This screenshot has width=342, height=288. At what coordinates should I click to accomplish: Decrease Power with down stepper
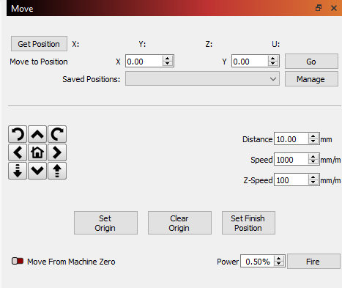tap(279, 264)
